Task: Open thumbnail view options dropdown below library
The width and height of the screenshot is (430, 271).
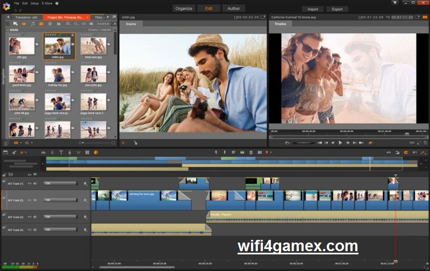Action: 21,143
